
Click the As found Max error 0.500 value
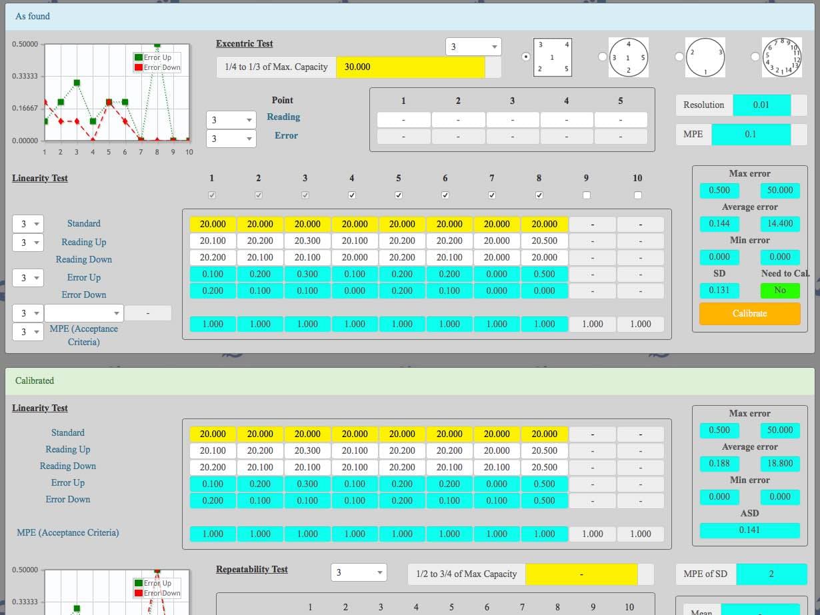click(719, 190)
